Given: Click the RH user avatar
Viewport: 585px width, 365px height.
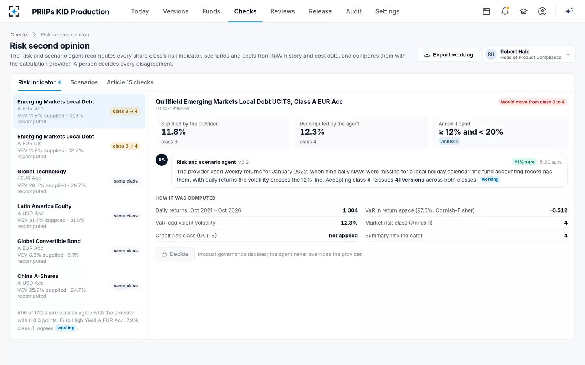Looking at the screenshot, I should 491,54.
